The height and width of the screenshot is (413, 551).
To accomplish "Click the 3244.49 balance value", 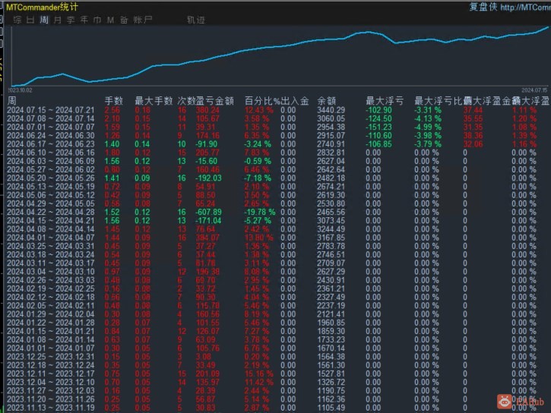I will (x=331, y=229).
